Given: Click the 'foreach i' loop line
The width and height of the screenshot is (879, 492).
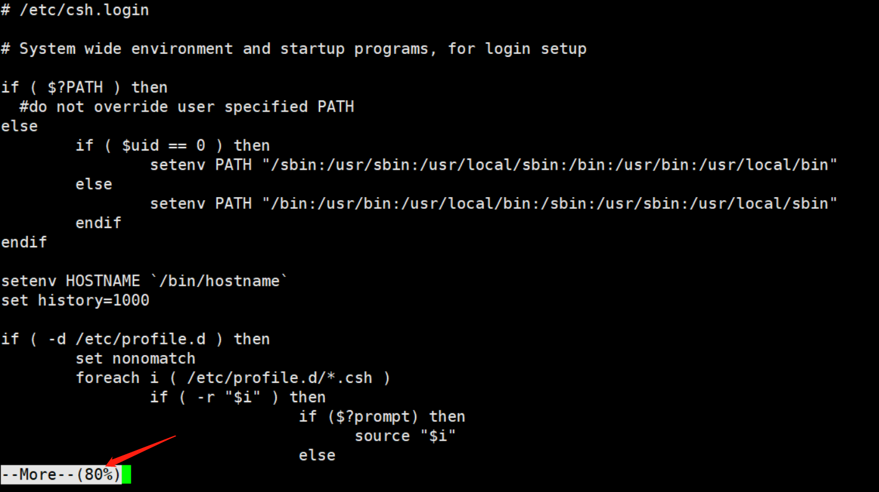Looking at the screenshot, I should (x=233, y=377).
